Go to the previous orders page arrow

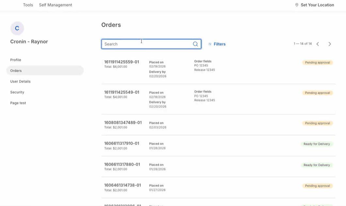(x=318, y=44)
